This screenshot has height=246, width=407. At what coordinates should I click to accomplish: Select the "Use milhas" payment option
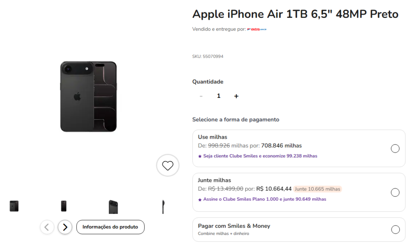coord(395,149)
